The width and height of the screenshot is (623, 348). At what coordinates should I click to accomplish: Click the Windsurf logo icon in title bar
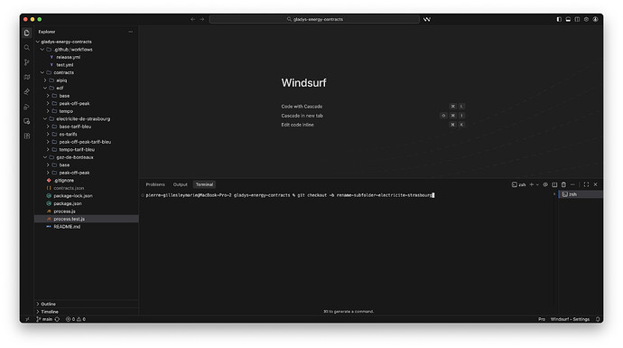427,19
